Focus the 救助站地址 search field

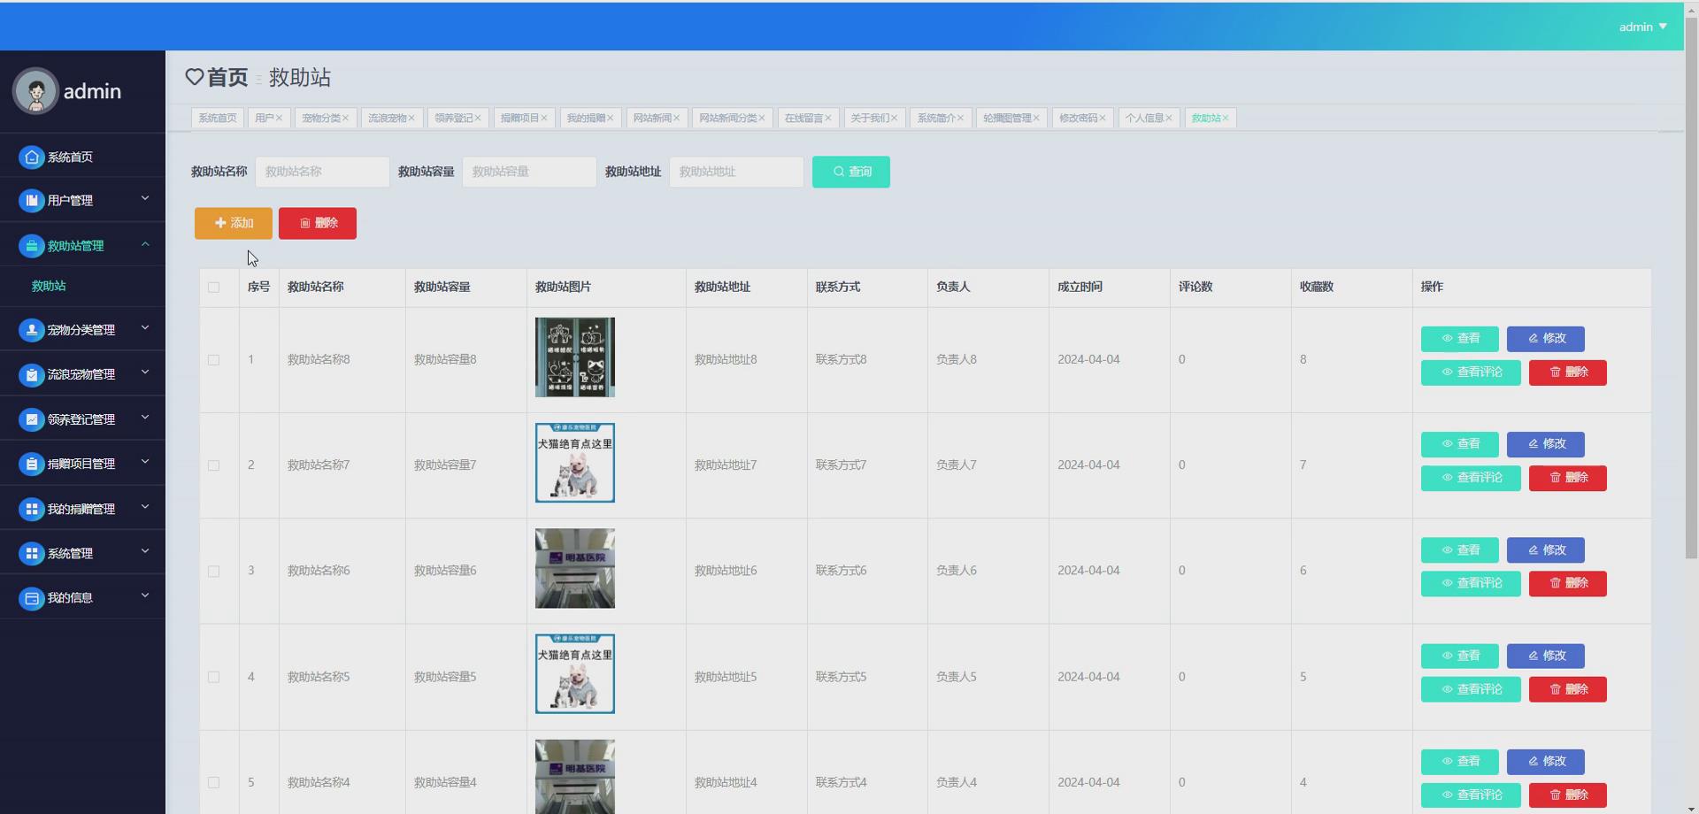point(736,172)
